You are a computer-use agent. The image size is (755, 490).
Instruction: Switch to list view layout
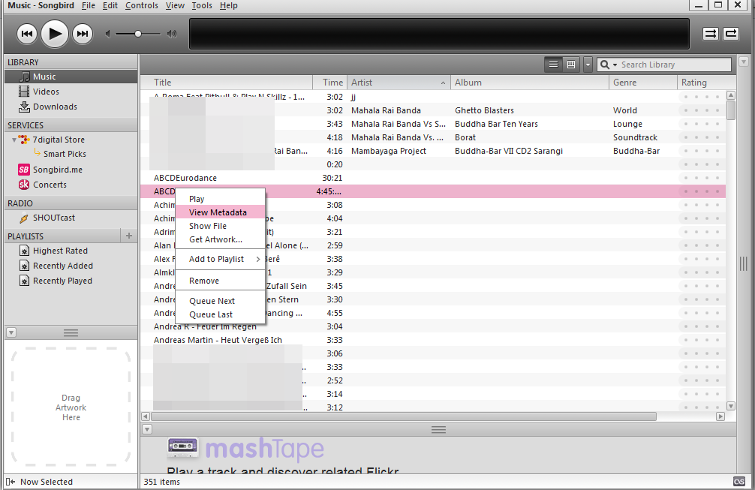coord(554,65)
